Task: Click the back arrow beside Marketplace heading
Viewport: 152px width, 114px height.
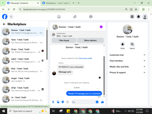Action: [4, 24]
